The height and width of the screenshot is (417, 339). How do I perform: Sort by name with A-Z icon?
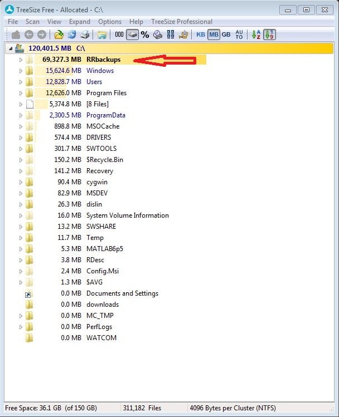click(256, 35)
